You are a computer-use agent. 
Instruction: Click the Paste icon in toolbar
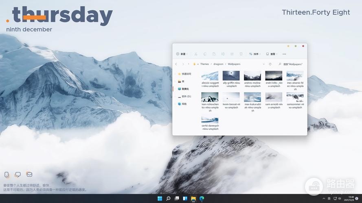tap(214, 54)
